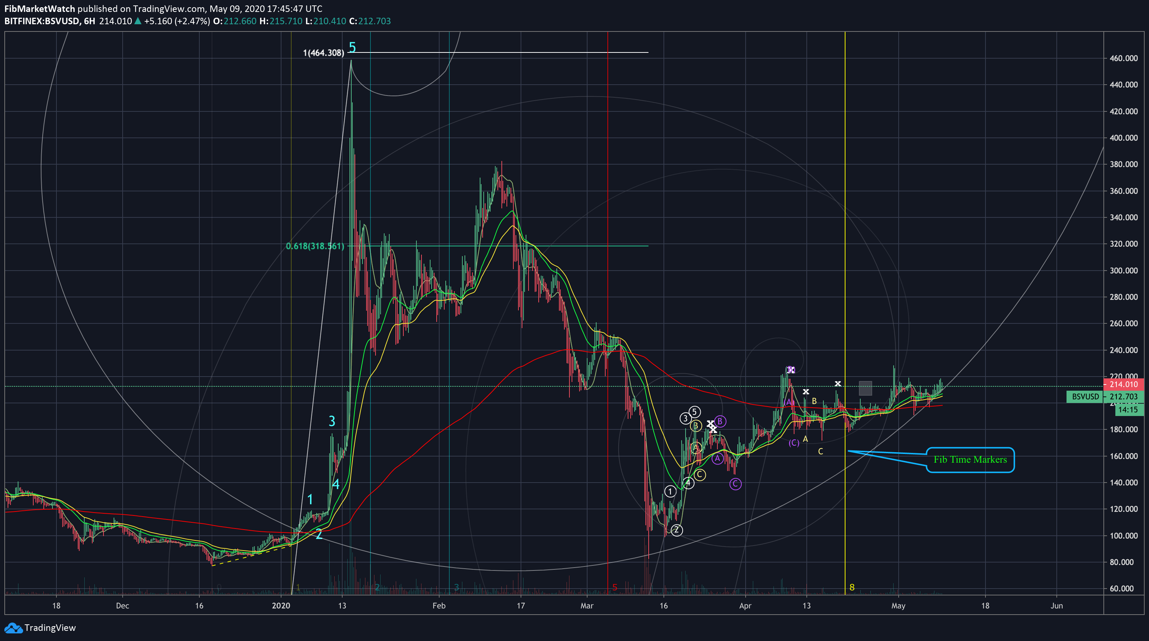The height and width of the screenshot is (641, 1149).
Task: Click the Apr label on time axis
Action: coord(745,606)
